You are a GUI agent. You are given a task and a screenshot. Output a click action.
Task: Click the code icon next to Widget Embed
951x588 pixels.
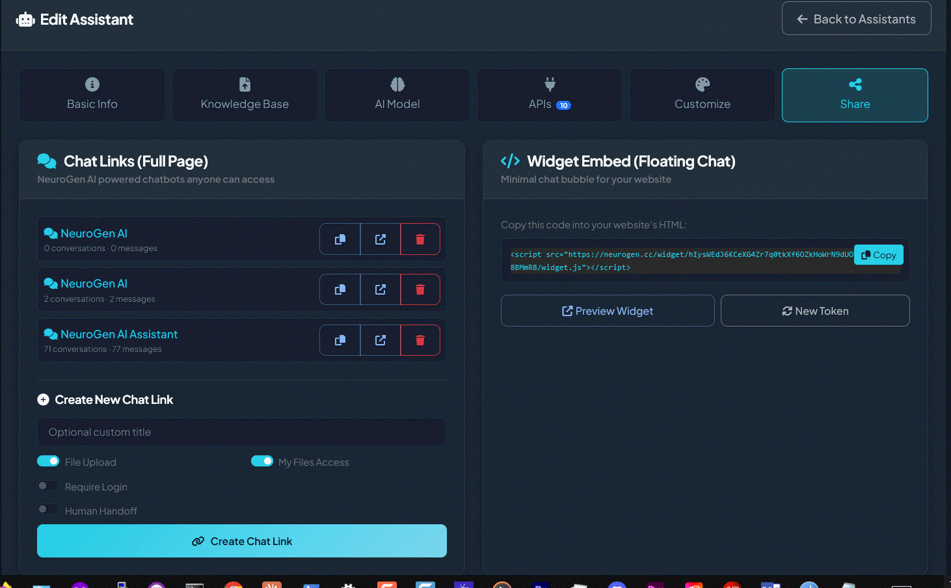point(511,161)
